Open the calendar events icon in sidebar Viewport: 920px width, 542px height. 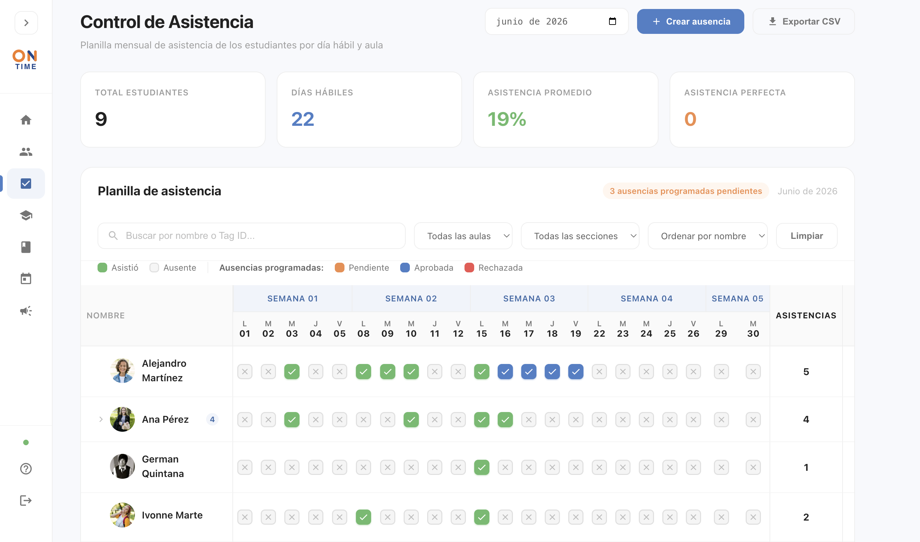coord(26,279)
